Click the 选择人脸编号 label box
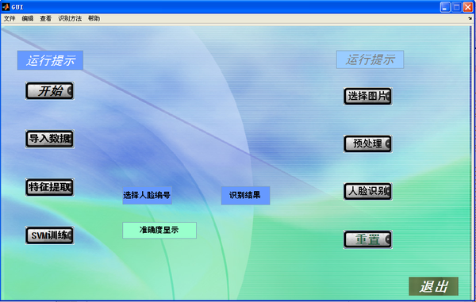This screenshot has height=302, width=476. pyautogui.click(x=148, y=195)
